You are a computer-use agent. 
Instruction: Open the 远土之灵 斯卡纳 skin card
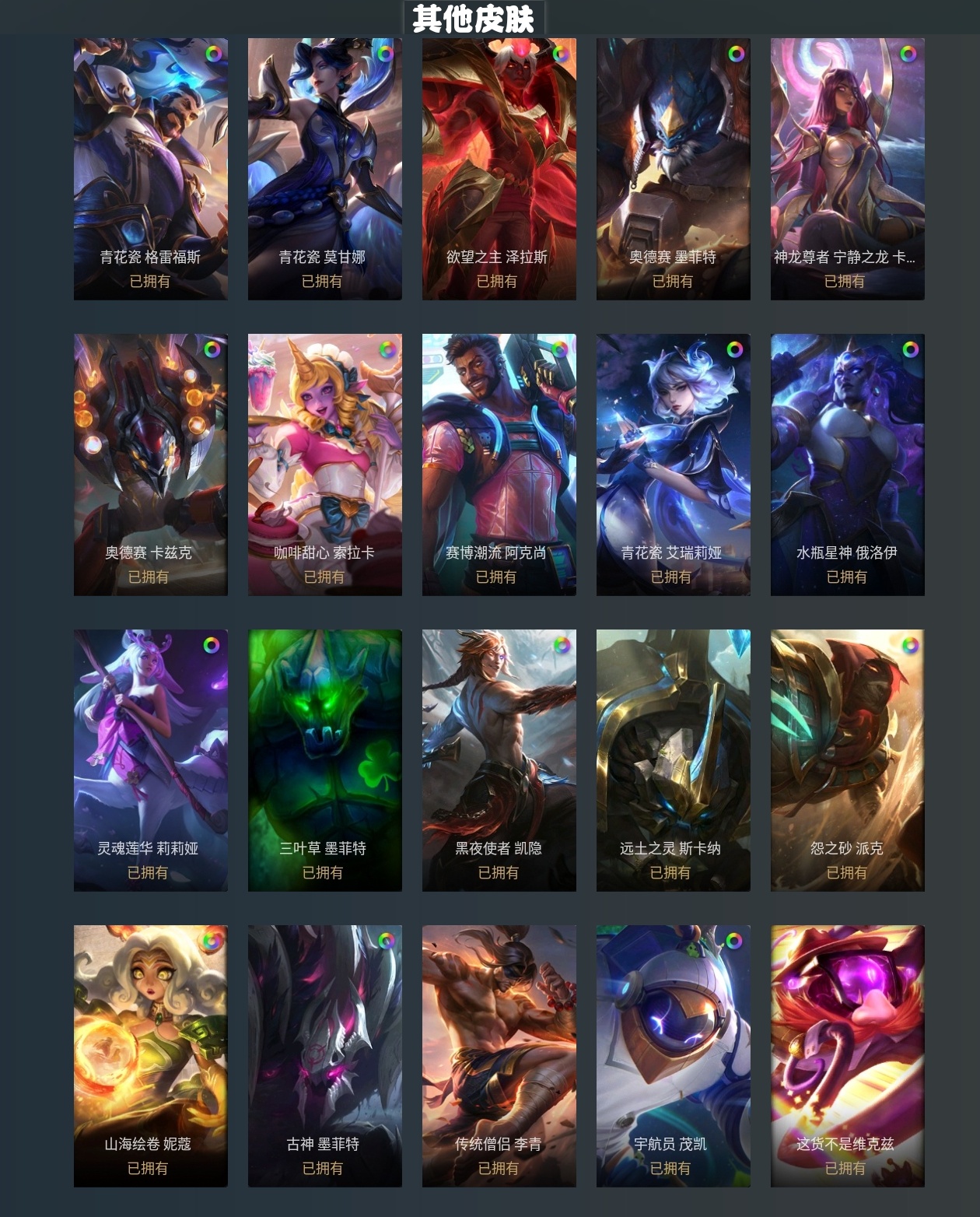(674, 760)
